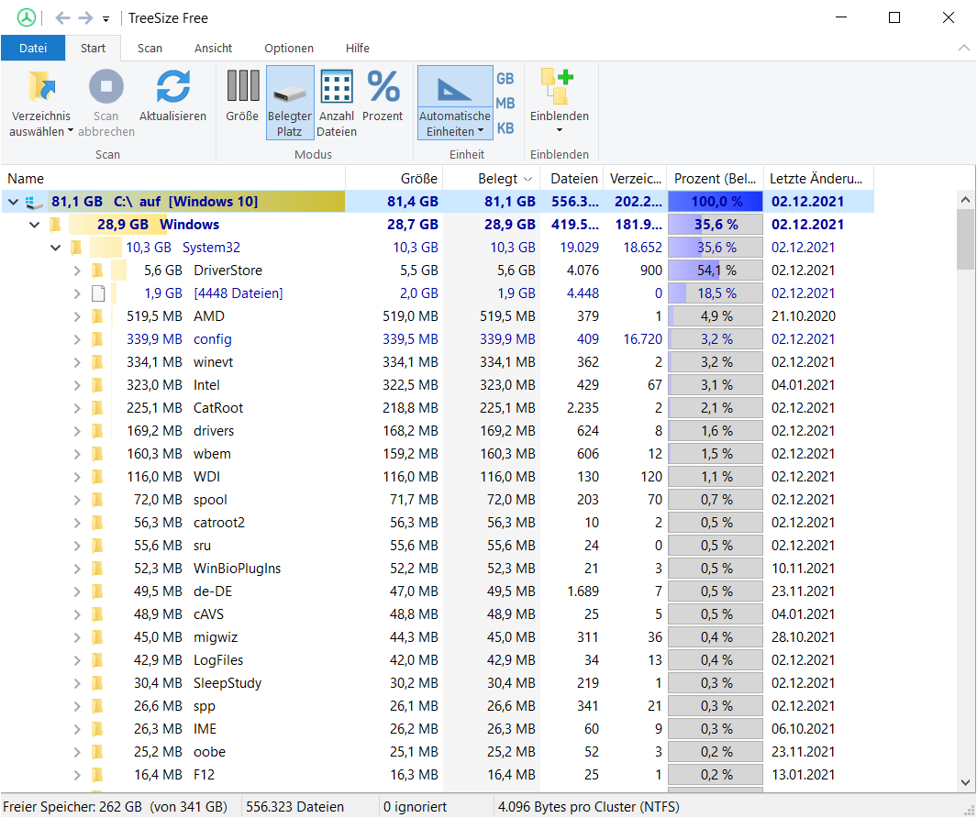
Task: Set unit to KB
Action: 505,128
